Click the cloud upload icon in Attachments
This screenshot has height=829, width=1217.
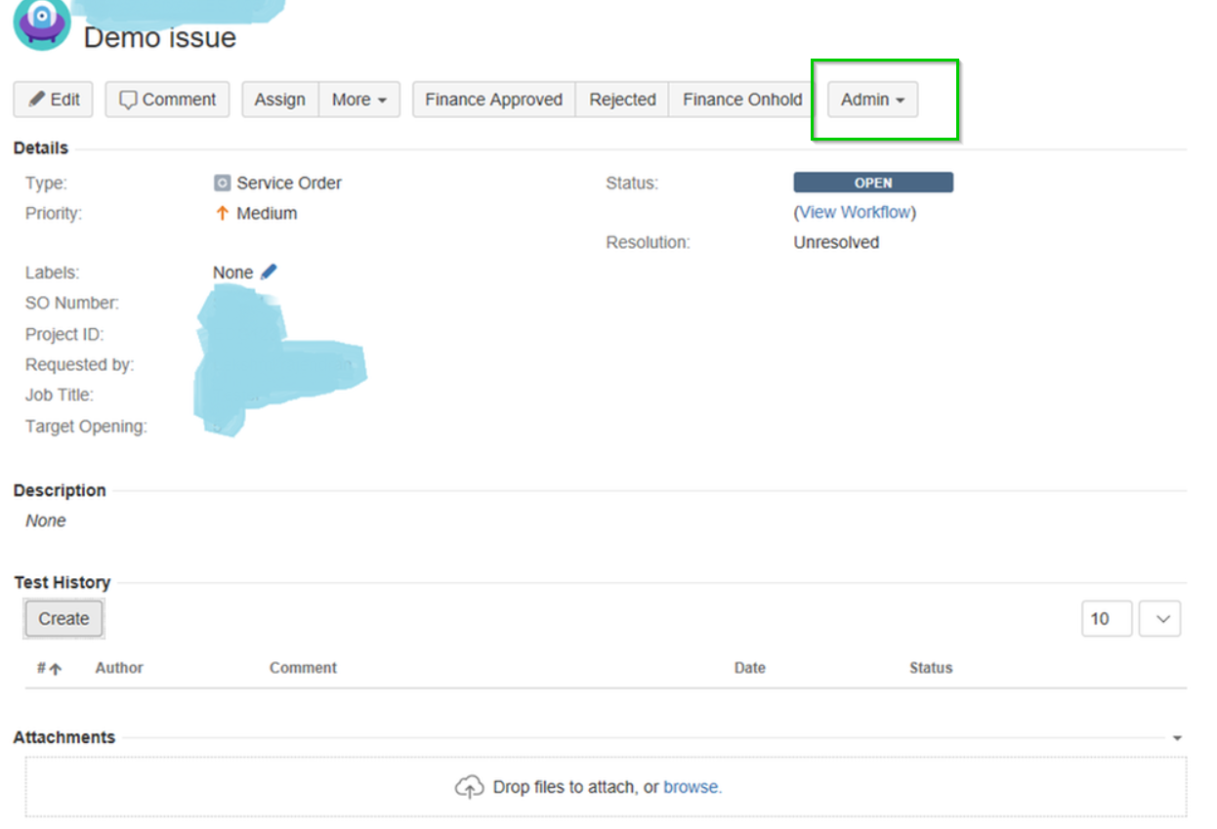pyautogui.click(x=470, y=786)
